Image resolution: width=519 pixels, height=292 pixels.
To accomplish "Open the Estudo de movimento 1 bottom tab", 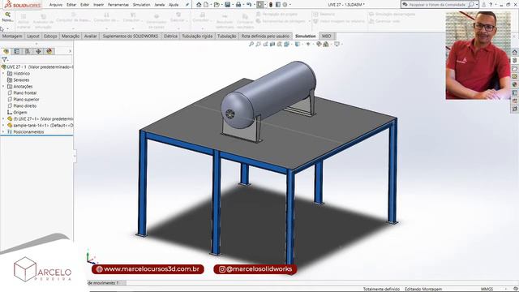I will pos(105,283).
